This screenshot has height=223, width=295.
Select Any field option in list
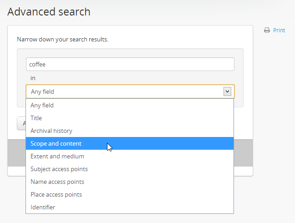coord(42,105)
